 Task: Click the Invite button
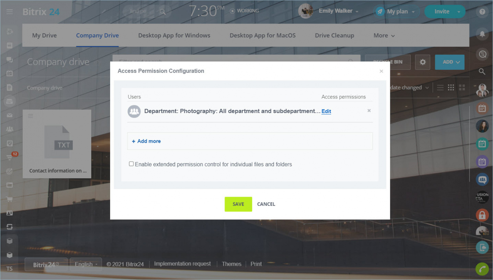[442, 12]
